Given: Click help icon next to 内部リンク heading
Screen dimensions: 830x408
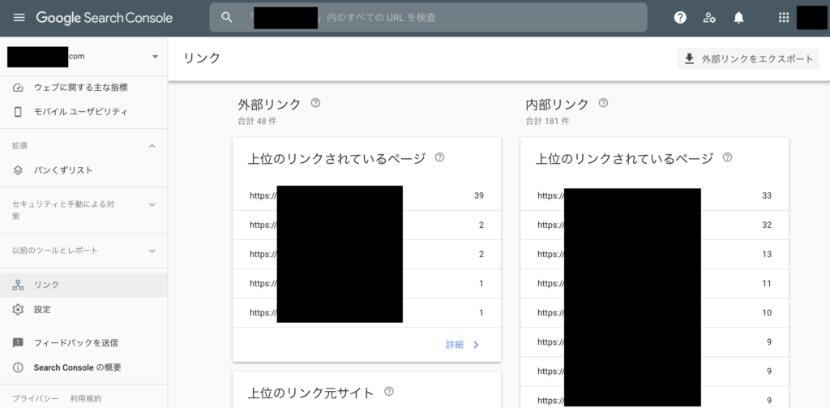Looking at the screenshot, I should tap(603, 104).
